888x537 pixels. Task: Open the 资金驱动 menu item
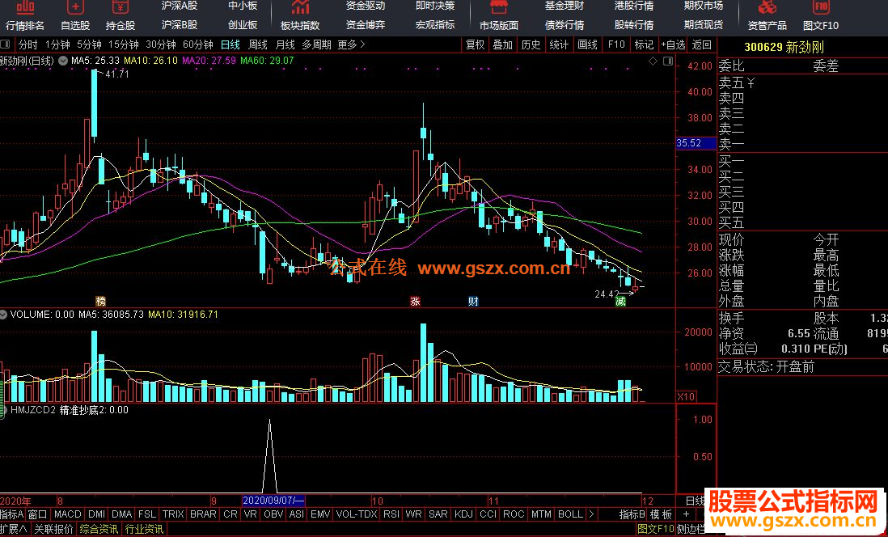coord(366,6)
